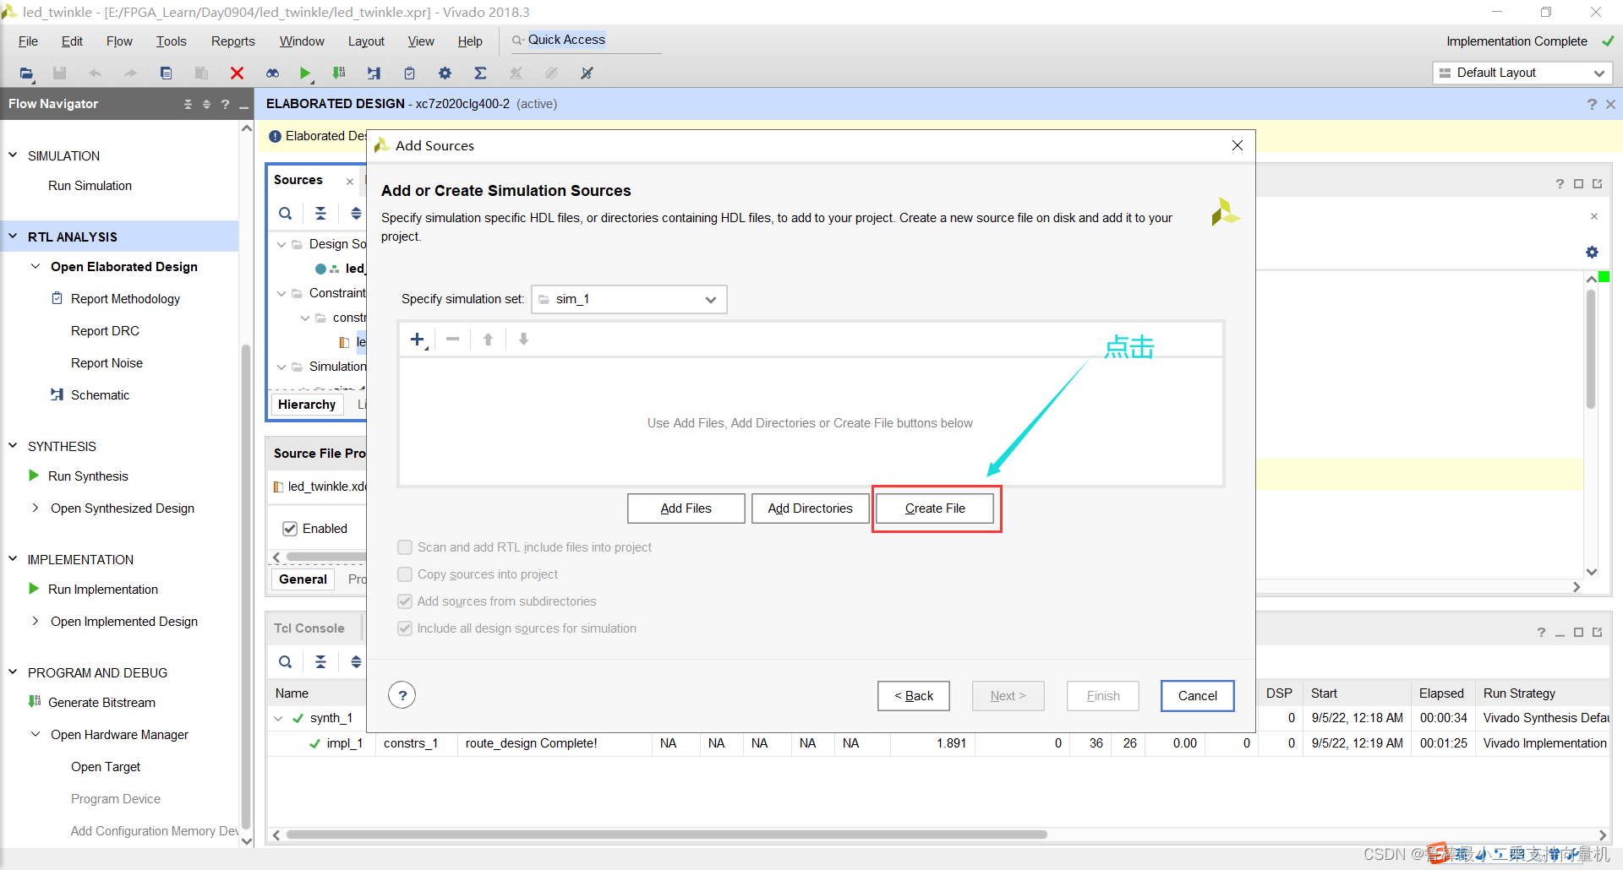Click the Add Files button
Screen dimensions: 1623x870
pos(686,508)
